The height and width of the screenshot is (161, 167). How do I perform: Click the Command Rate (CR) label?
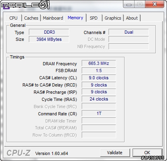point(58,114)
